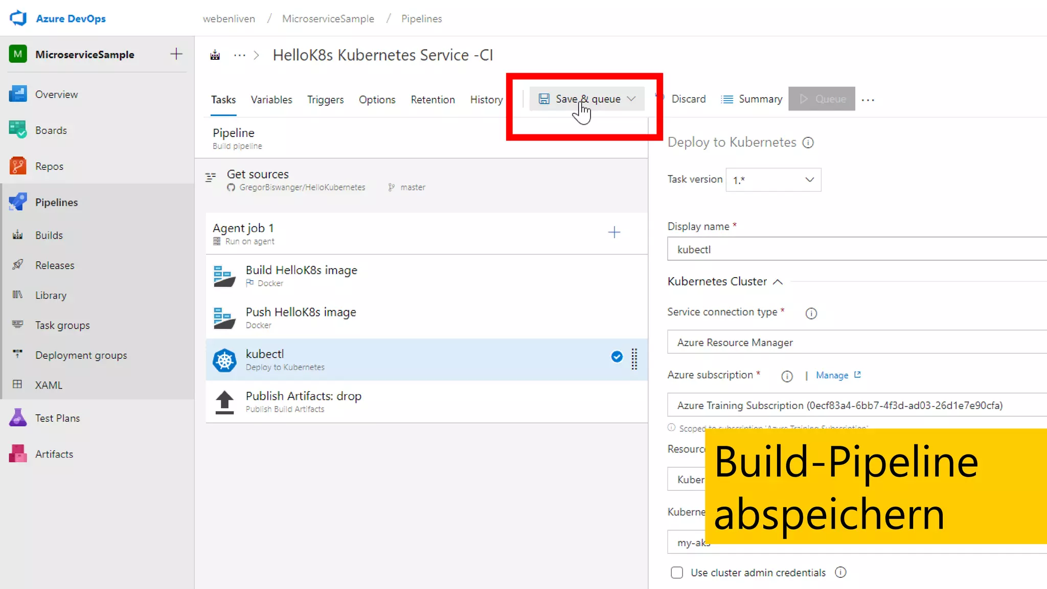Select the Push HelloK8s image Docker icon
1047x589 pixels.
tap(224, 318)
